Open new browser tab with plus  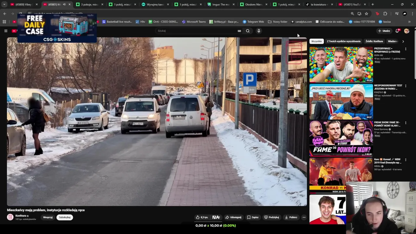(x=372, y=5)
